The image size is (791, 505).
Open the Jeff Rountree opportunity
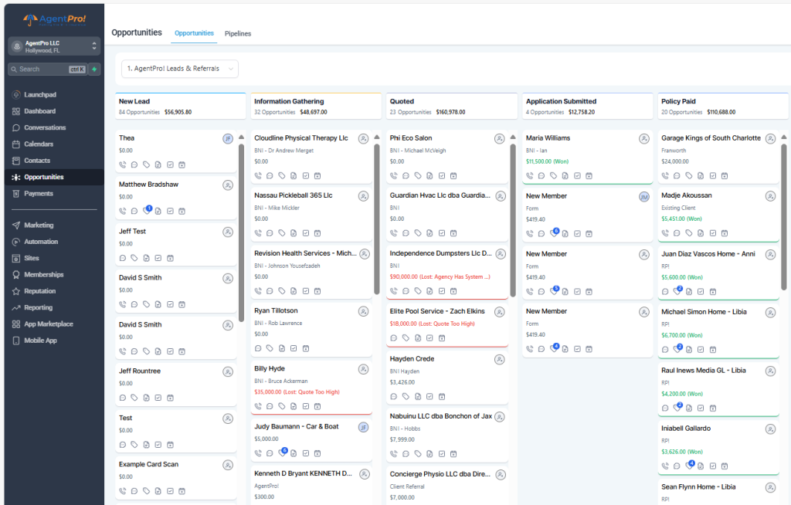pos(176,385)
